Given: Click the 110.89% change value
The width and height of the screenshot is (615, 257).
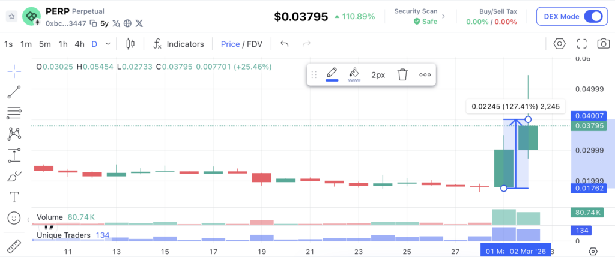Looking at the screenshot, I should click(x=359, y=16).
